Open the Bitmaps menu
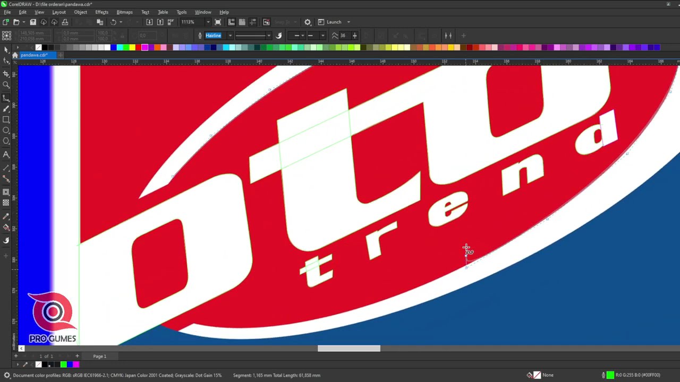This screenshot has width=680, height=382. pos(125,12)
